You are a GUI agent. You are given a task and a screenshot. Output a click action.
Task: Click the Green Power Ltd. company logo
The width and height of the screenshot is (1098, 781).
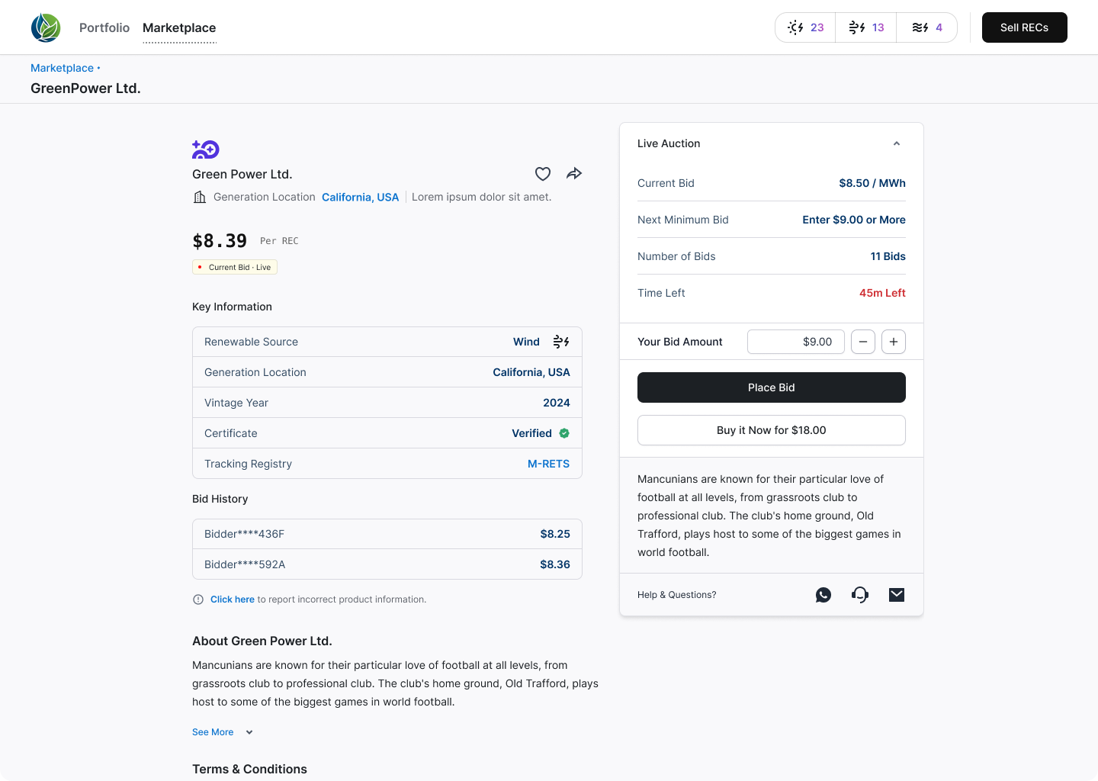click(206, 149)
